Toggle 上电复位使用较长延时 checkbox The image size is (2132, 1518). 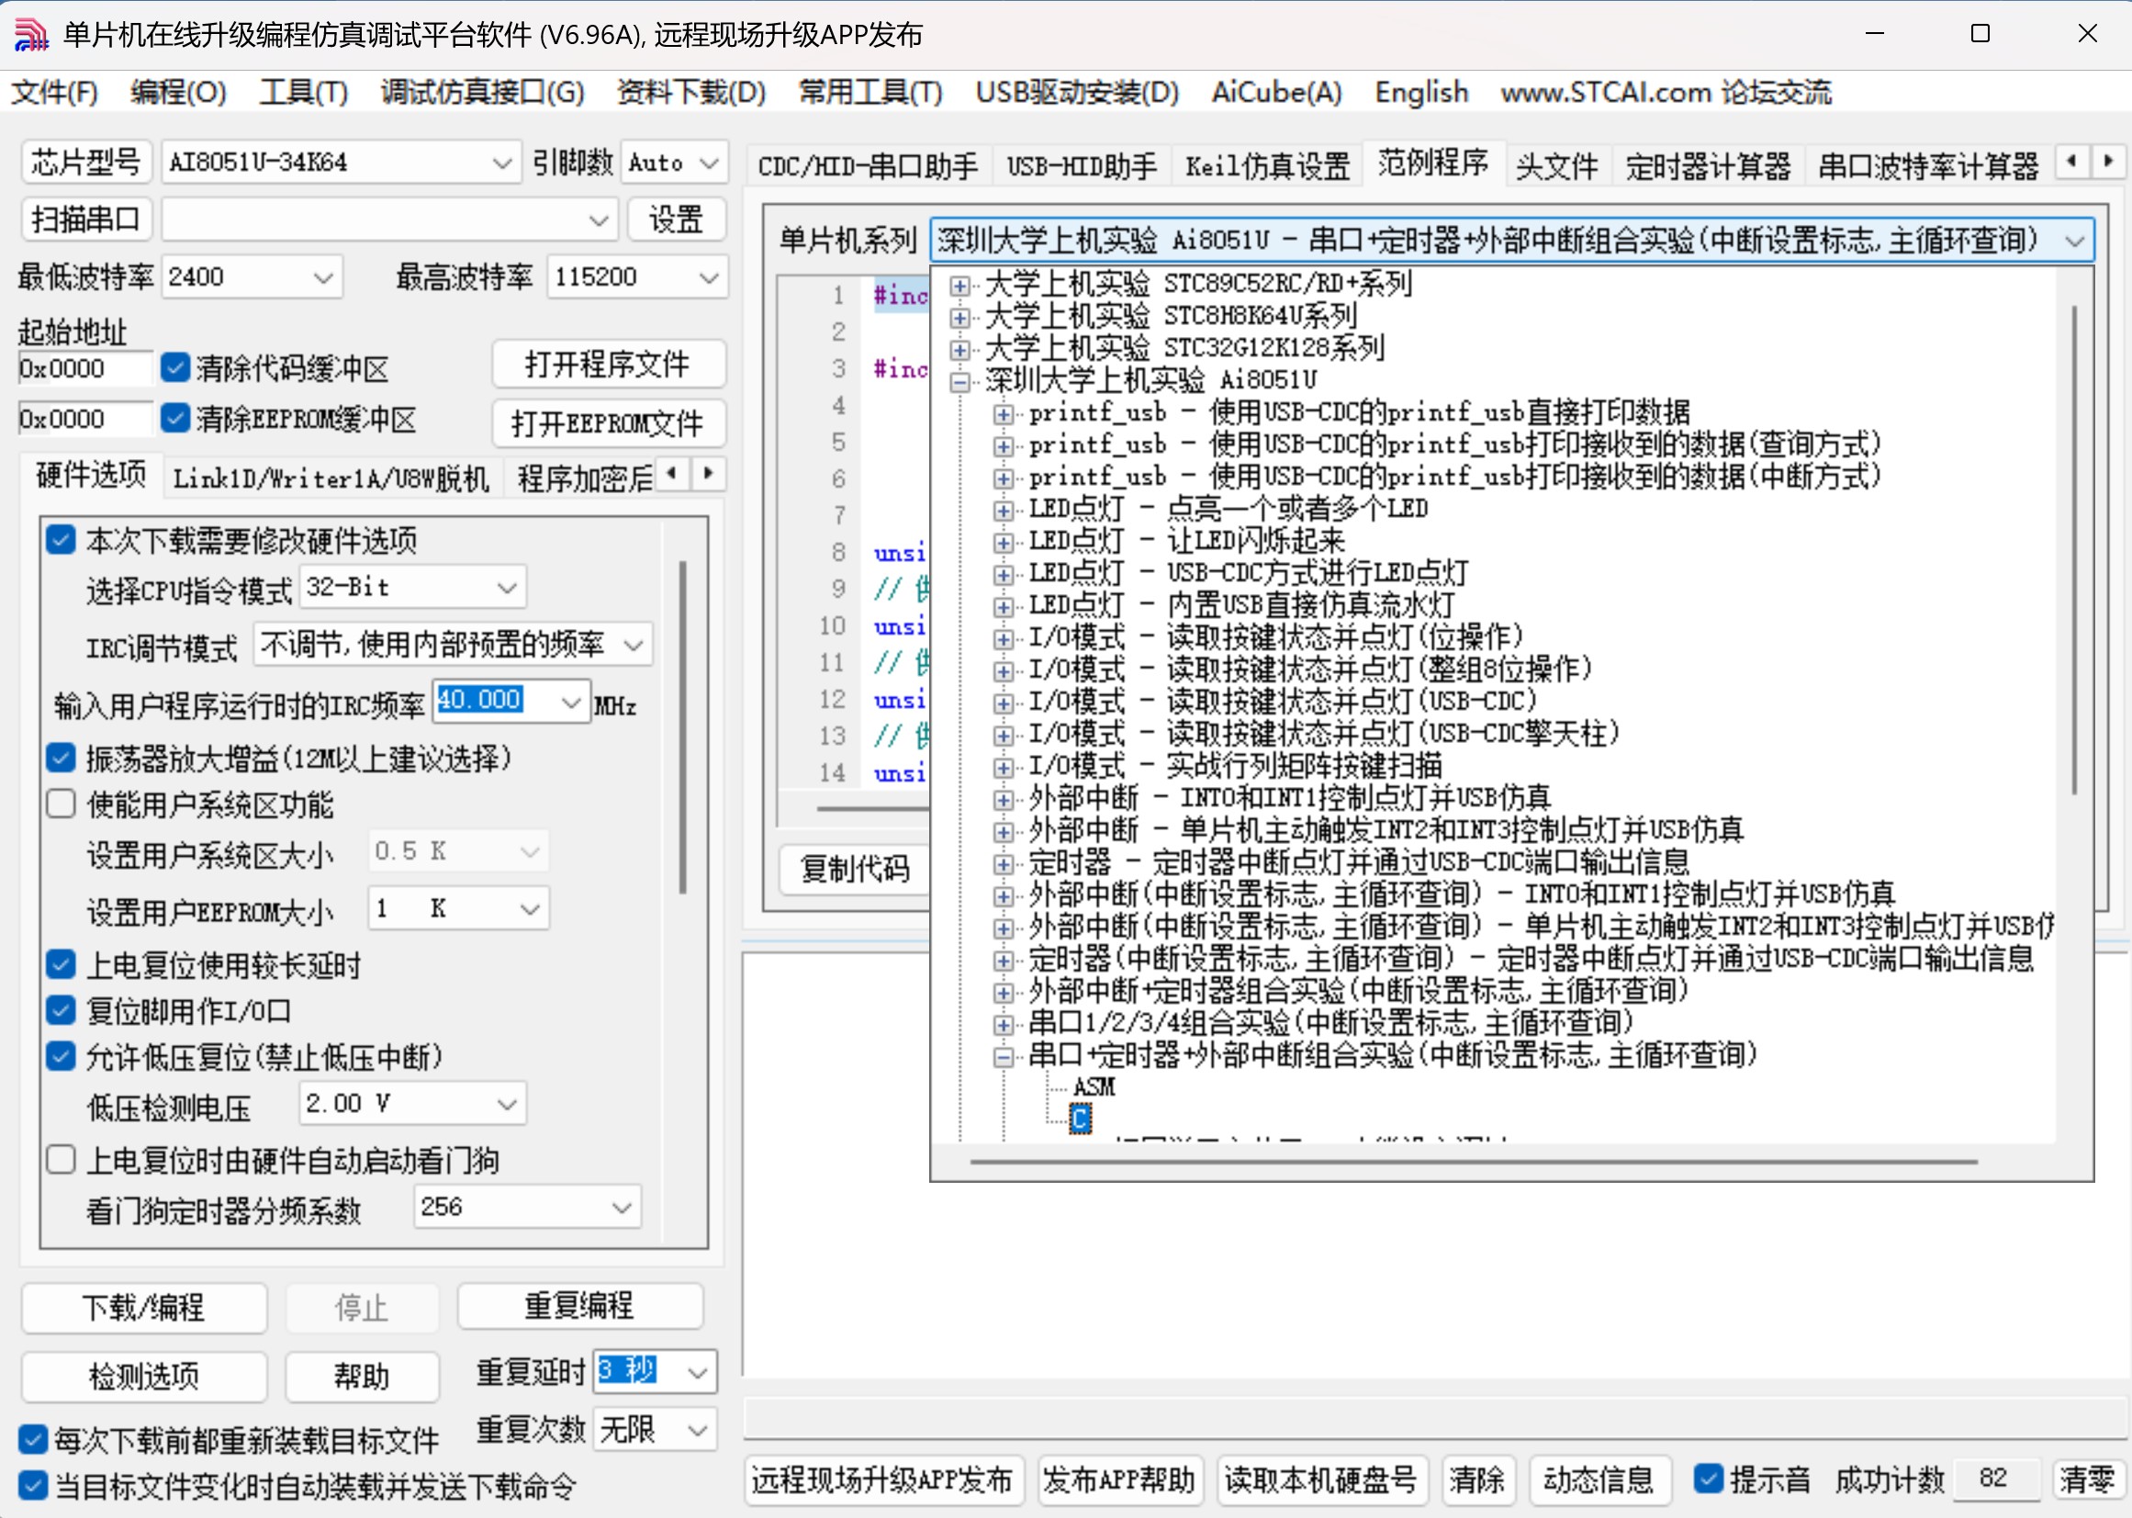pyautogui.click(x=62, y=963)
